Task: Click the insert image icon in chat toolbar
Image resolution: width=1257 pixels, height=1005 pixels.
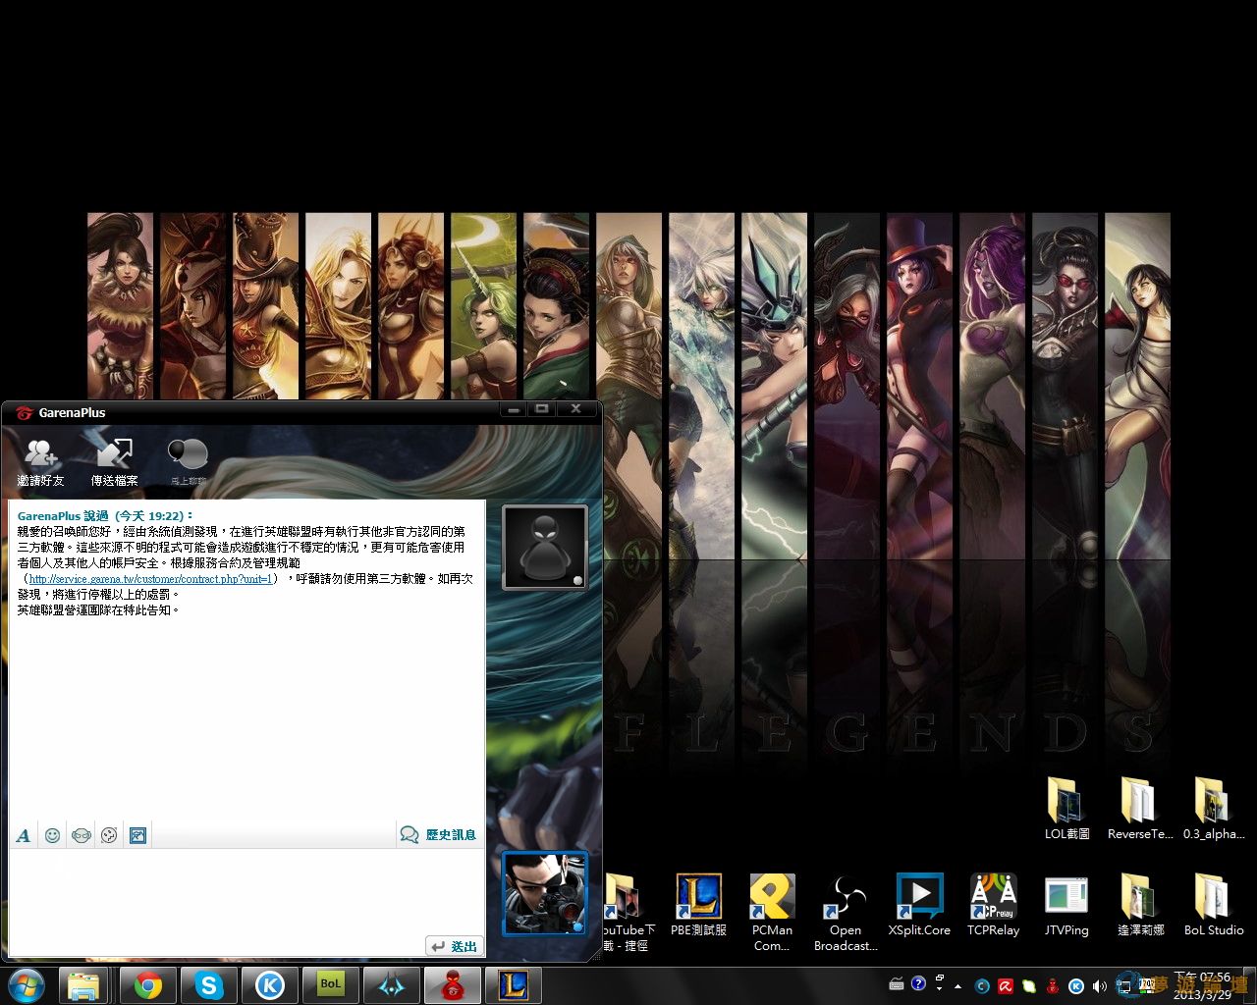Action: tap(138, 835)
